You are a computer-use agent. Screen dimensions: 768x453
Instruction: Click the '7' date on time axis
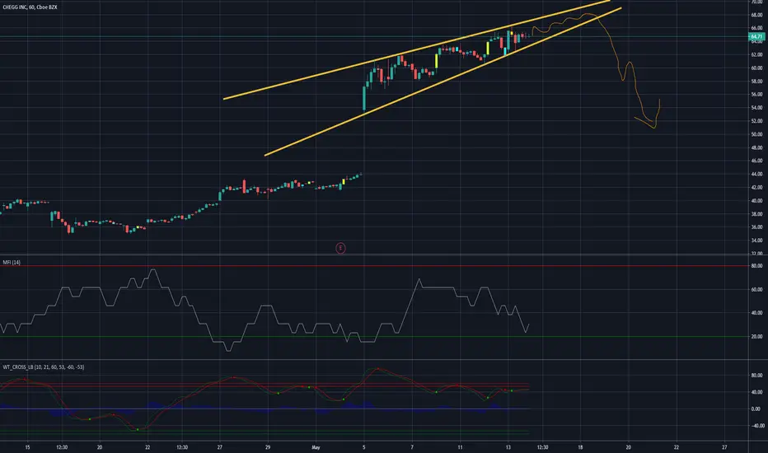pyautogui.click(x=412, y=447)
